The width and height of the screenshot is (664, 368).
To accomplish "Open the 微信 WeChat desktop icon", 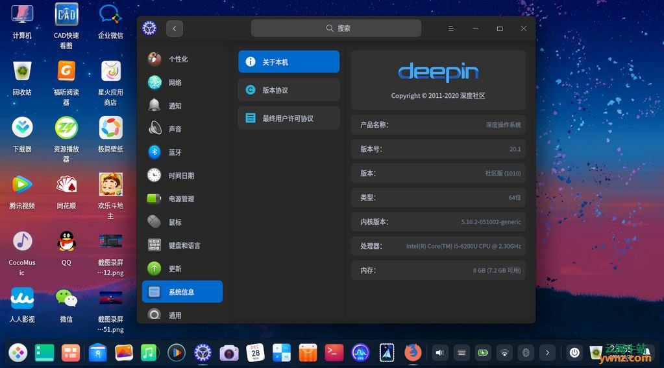I will (66, 305).
